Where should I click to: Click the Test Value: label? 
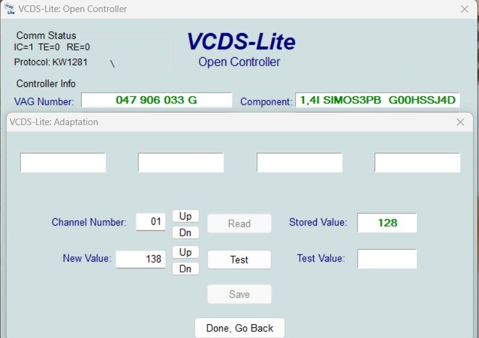pos(321,258)
